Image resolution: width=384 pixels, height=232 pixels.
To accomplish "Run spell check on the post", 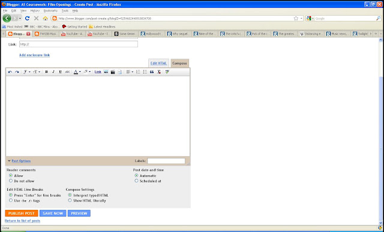I will tap(167, 72).
